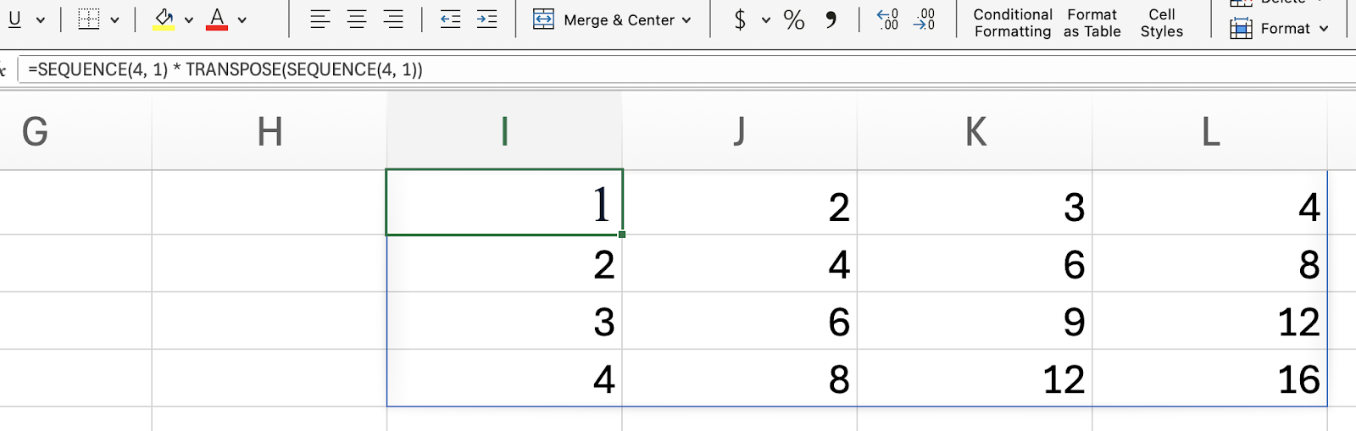Open the Format cells menu
This screenshot has height=431, width=1356.
(1279, 29)
